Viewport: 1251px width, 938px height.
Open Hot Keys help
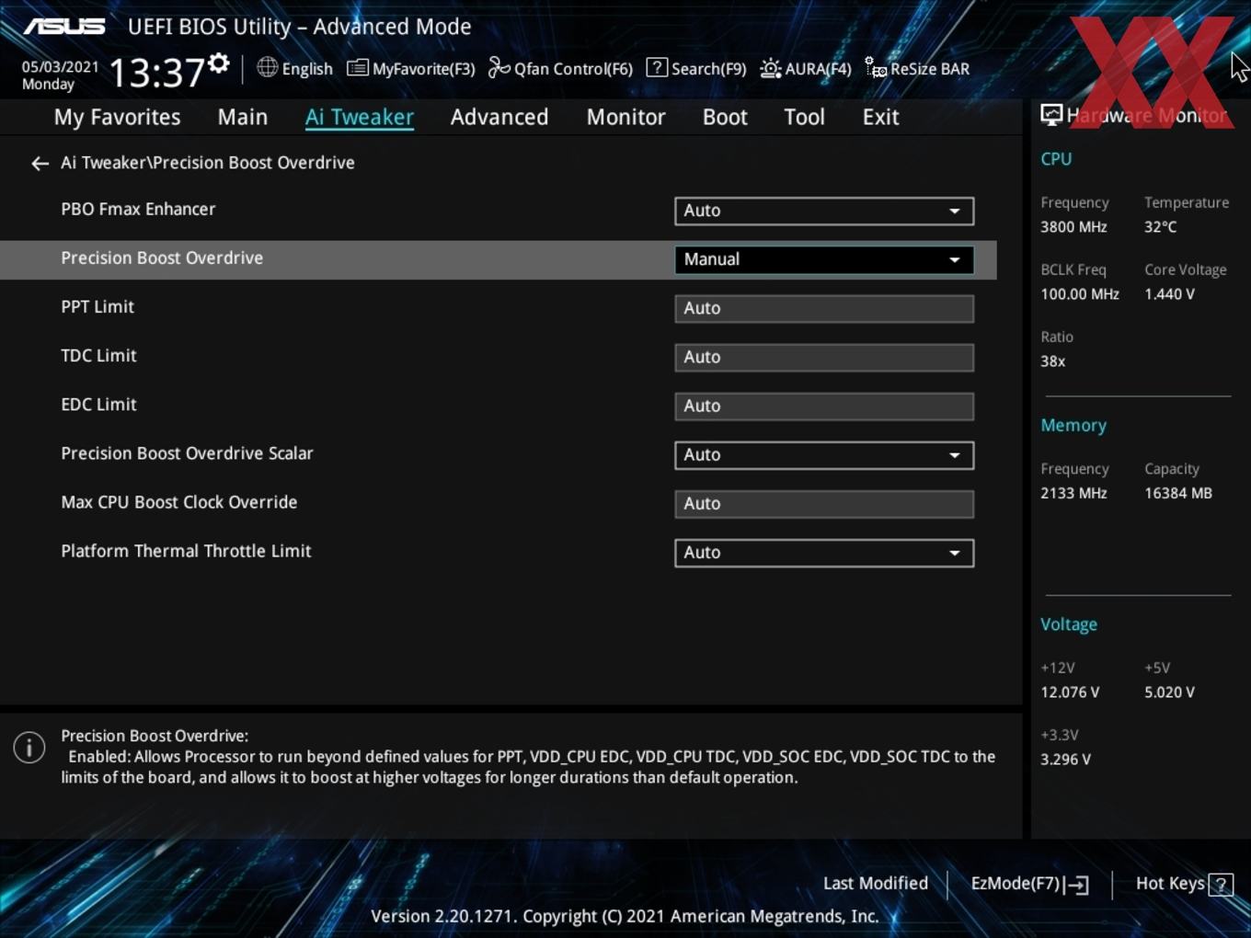point(1184,884)
